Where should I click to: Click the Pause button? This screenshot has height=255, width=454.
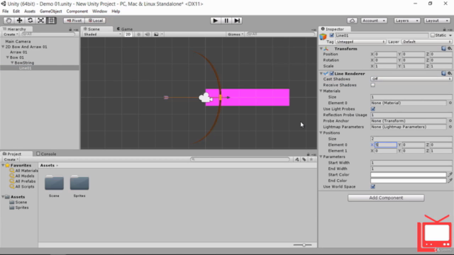tap(226, 21)
